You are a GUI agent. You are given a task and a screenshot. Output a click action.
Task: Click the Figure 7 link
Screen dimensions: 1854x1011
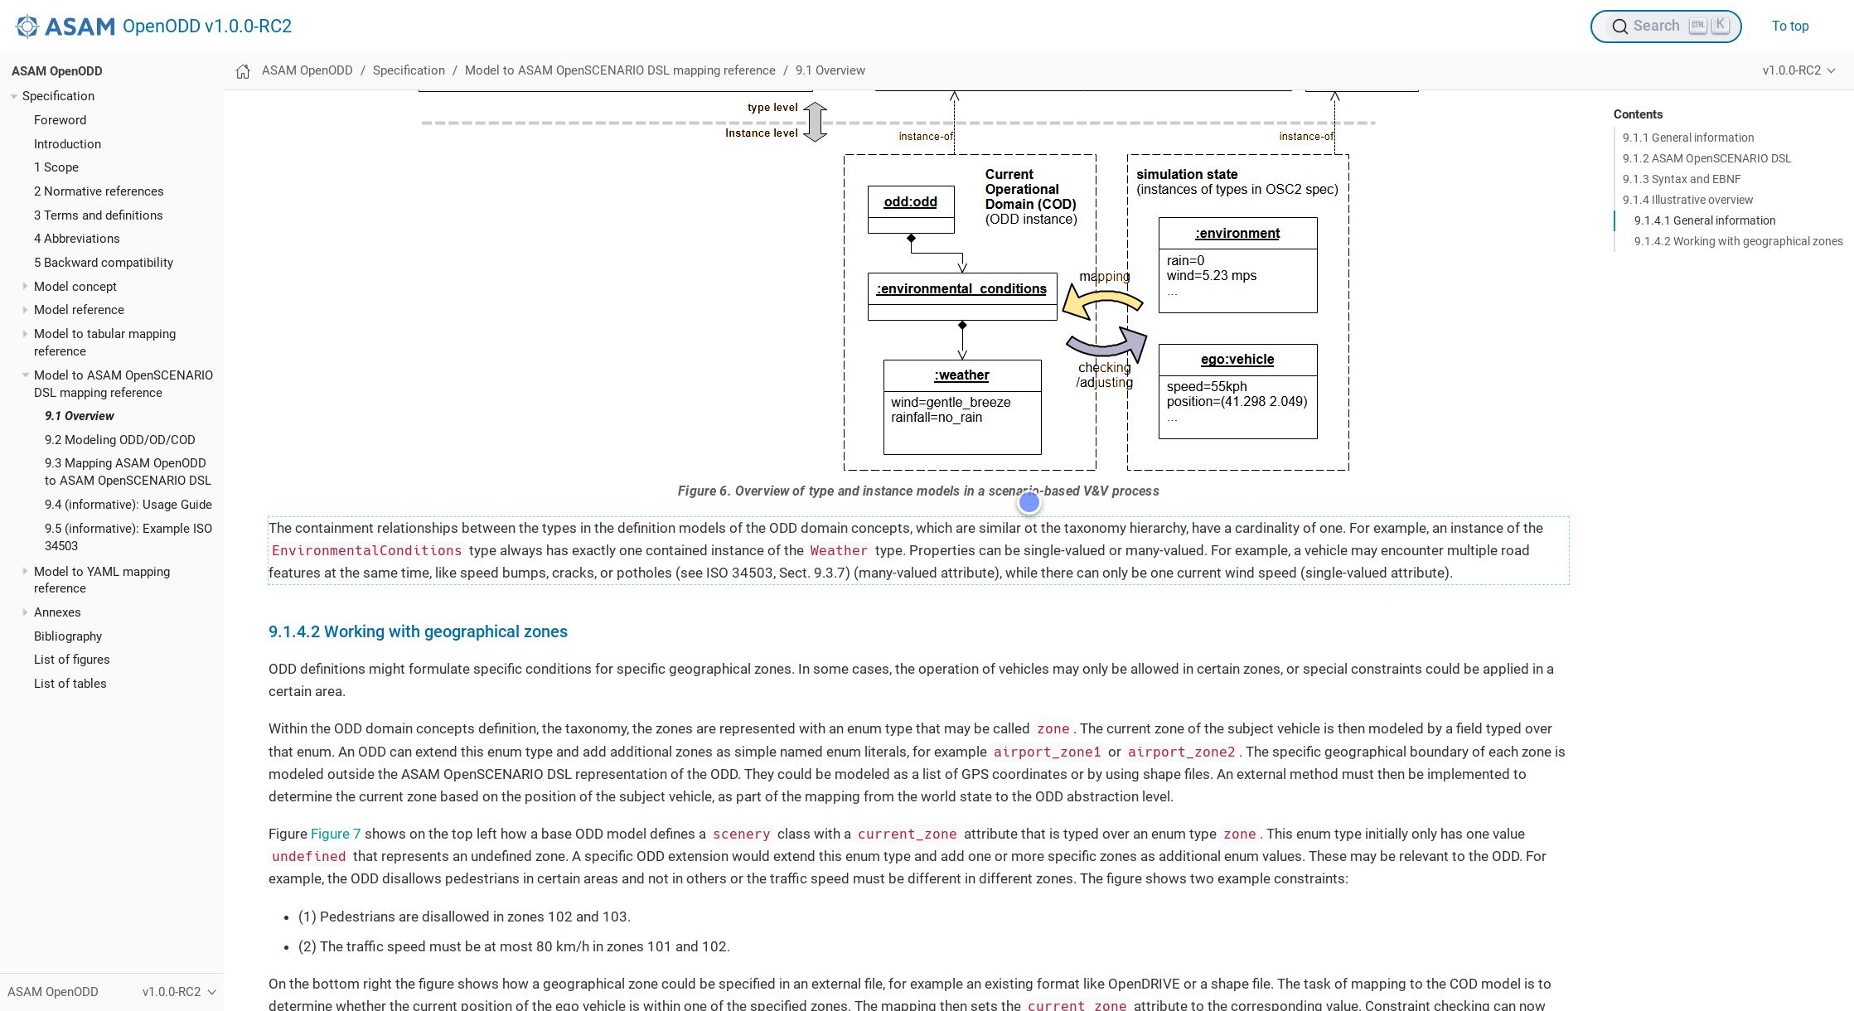(x=336, y=834)
